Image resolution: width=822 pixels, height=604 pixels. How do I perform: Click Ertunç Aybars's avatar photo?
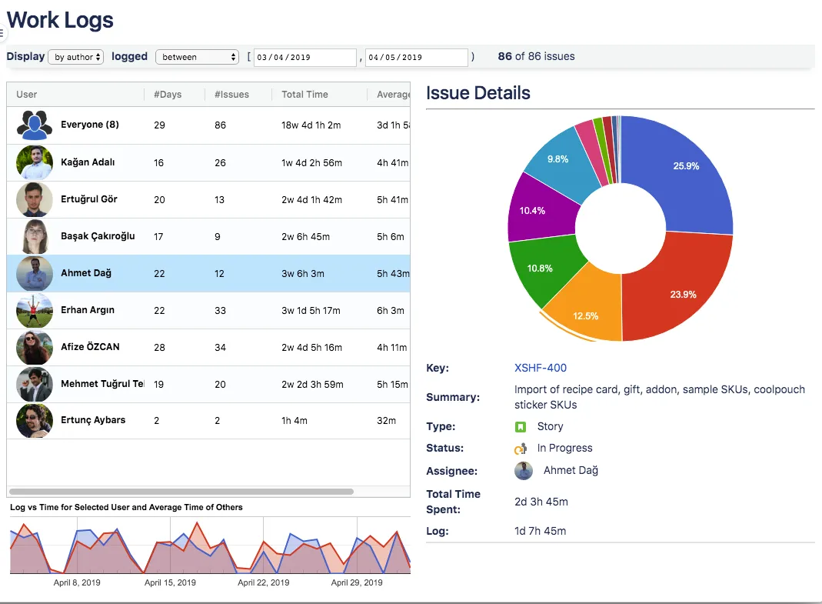tap(35, 420)
